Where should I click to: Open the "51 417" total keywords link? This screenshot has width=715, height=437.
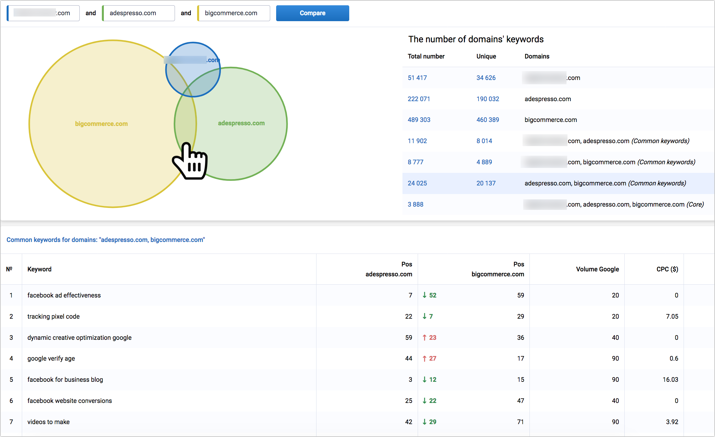coord(417,78)
